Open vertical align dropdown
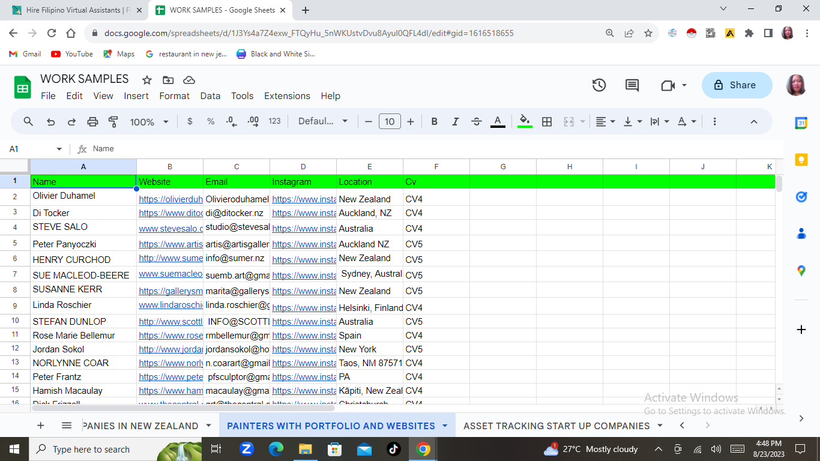Viewport: 820px width, 461px height. click(x=633, y=121)
